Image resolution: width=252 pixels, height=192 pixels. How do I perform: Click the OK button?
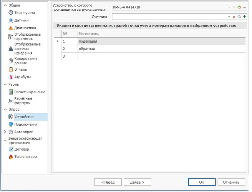[x=202, y=182]
